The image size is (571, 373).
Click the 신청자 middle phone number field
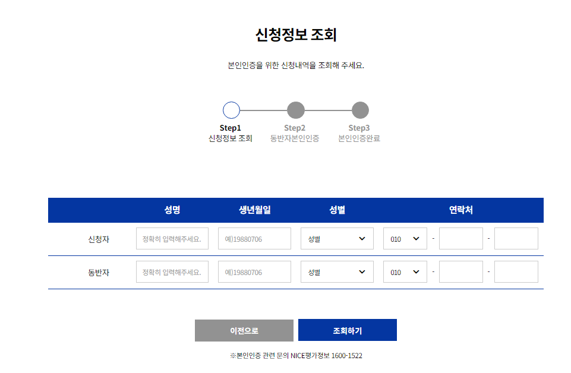(x=461, y=239)
